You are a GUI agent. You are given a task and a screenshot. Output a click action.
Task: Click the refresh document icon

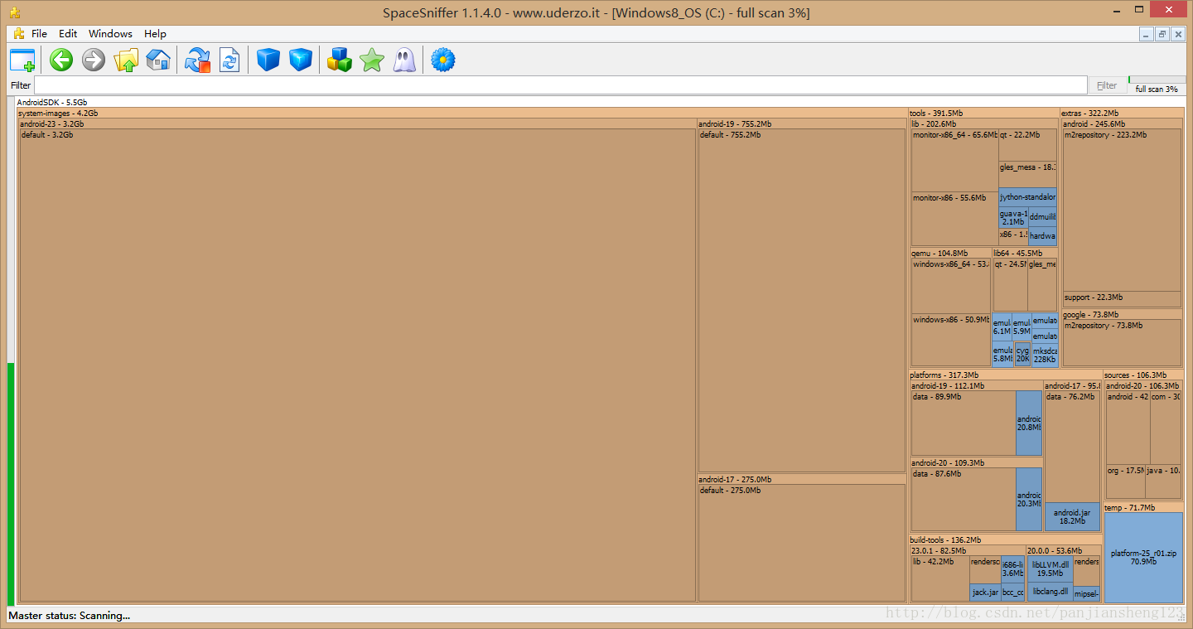pos(229,60)
